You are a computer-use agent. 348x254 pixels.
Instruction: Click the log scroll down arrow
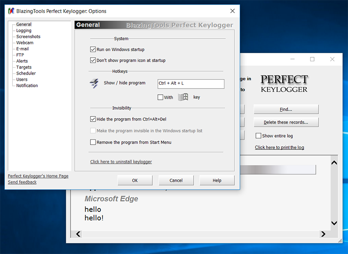(334, 223)
